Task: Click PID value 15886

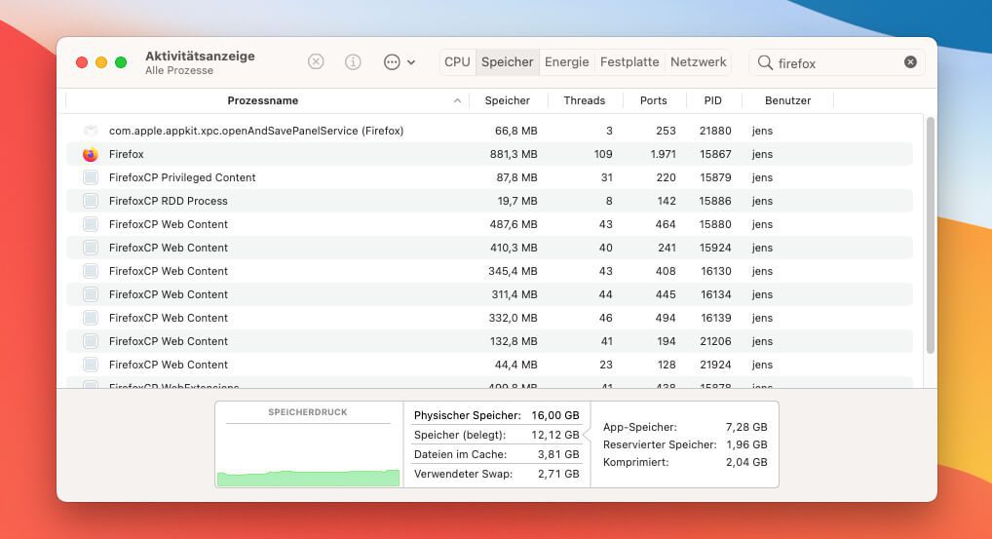Action: (715, 201)
